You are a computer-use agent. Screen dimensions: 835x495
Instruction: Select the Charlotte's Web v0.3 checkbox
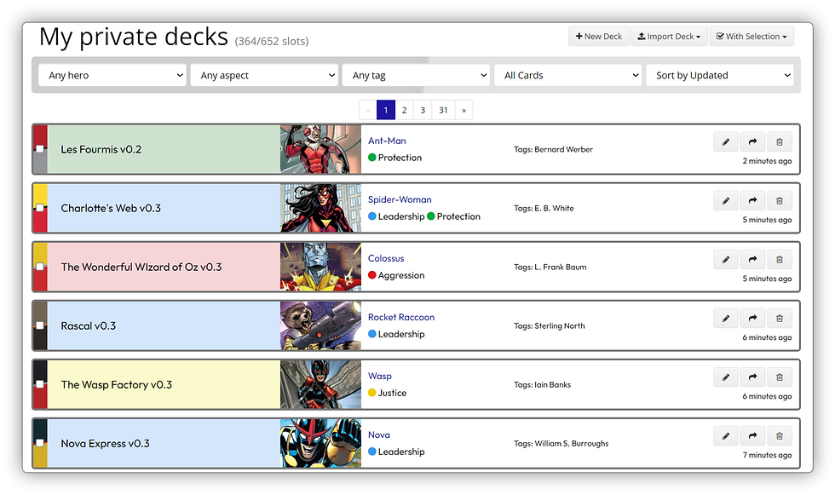pos(40,208)
